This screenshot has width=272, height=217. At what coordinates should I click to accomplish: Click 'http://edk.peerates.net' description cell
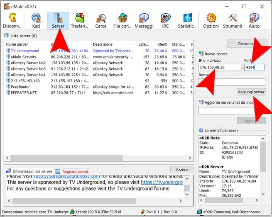[x=113, y=93]
